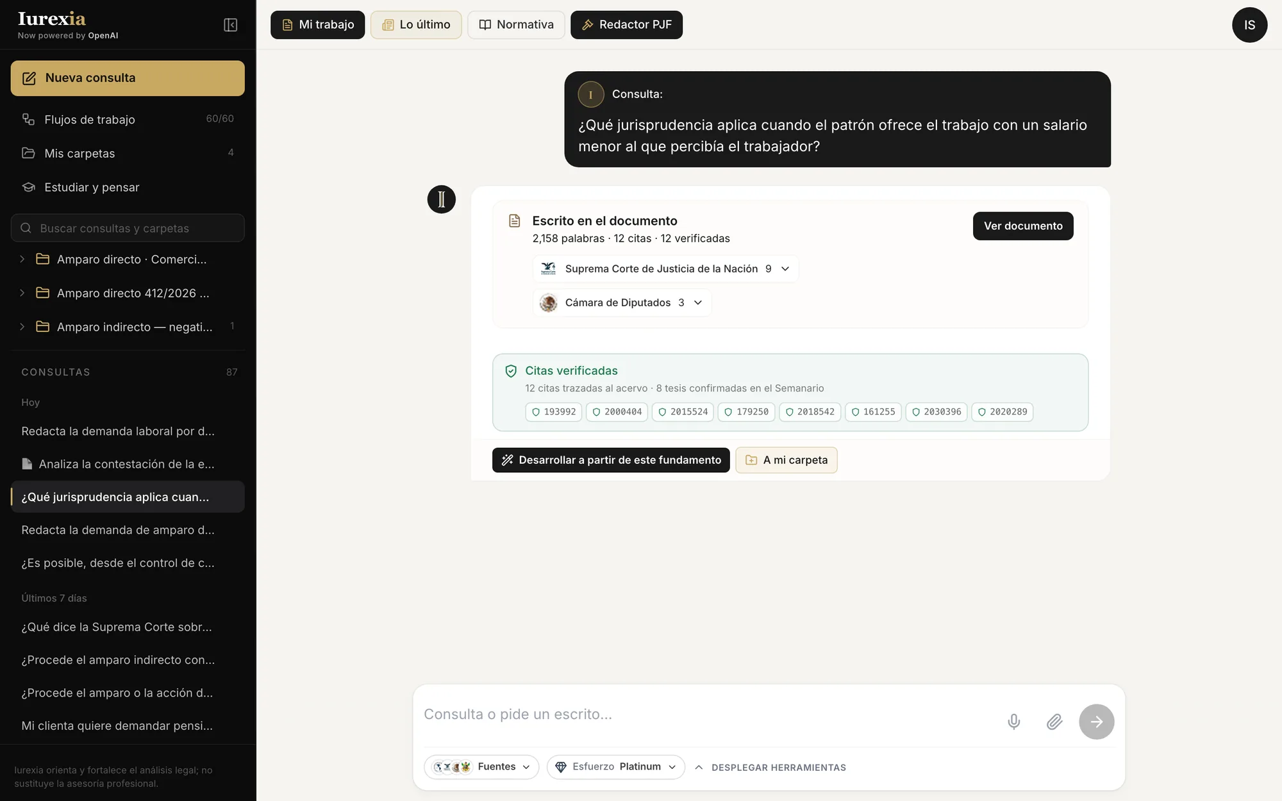Click the microphone voice input icon
This screenshot has height=801, width=1282.
1013,722
